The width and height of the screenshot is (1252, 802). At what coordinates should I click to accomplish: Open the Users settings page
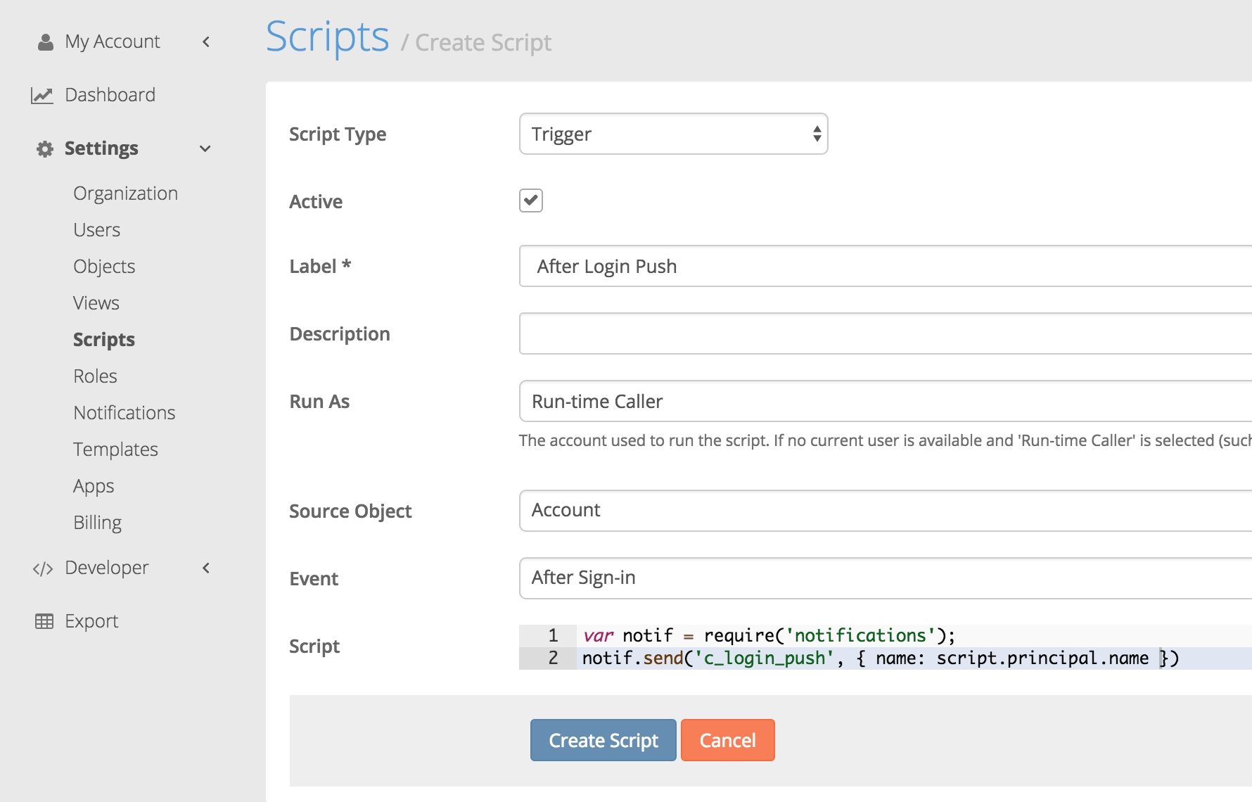click(97, 230)
